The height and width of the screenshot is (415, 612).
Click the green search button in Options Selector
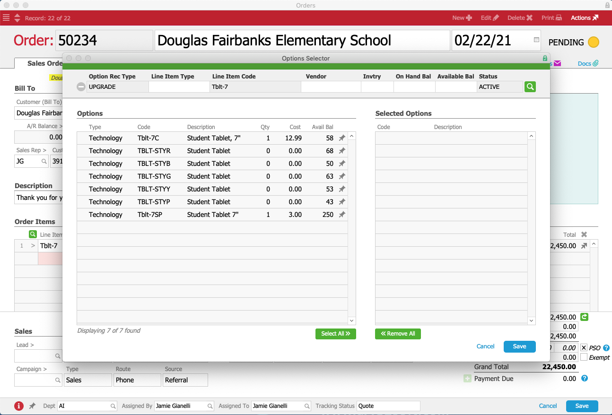[x=530, y=86]
